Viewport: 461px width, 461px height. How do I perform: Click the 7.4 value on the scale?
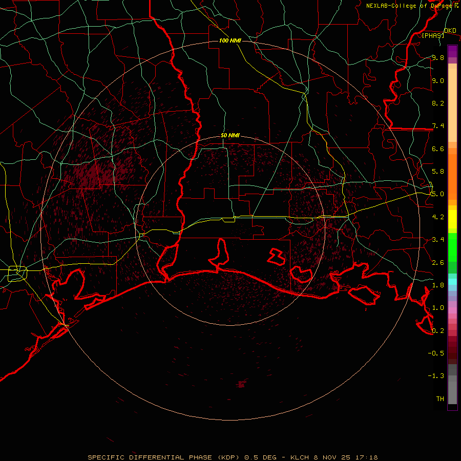point(438,126)
